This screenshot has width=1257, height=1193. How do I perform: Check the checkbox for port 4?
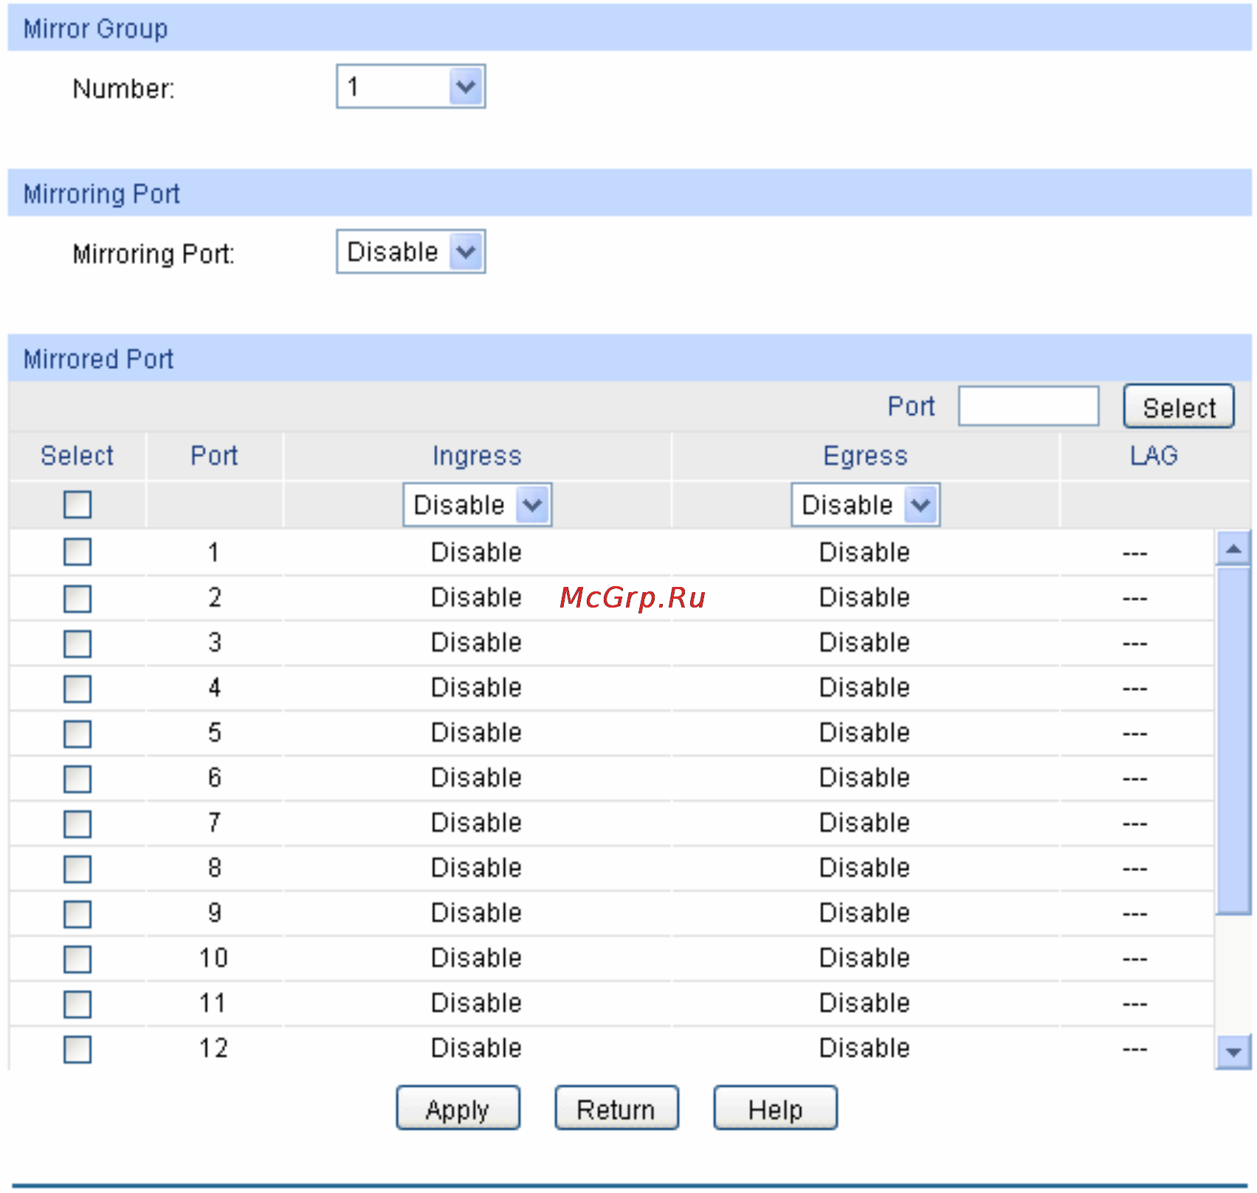[x=78, y=689]
